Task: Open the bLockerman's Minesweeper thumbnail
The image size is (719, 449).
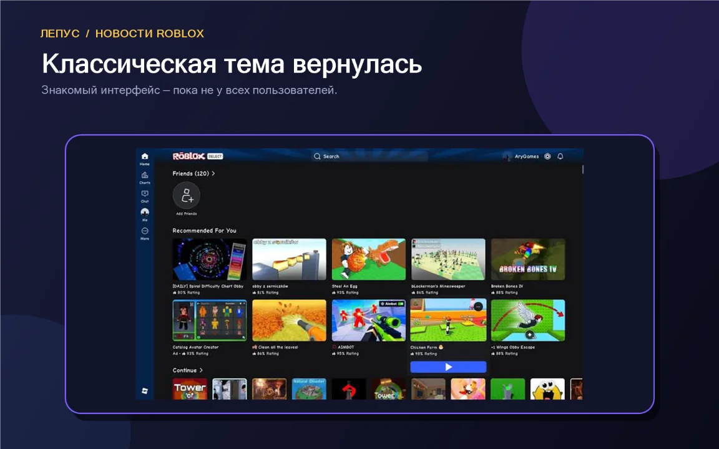Action: (x=449, y=259)
